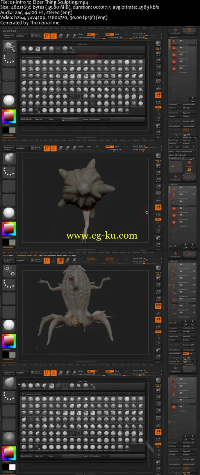Image resolution: width=200 pixels, height=475 pixels.
Task: Click the BPR render icon beside the spiky head
Action: [158, 156]
